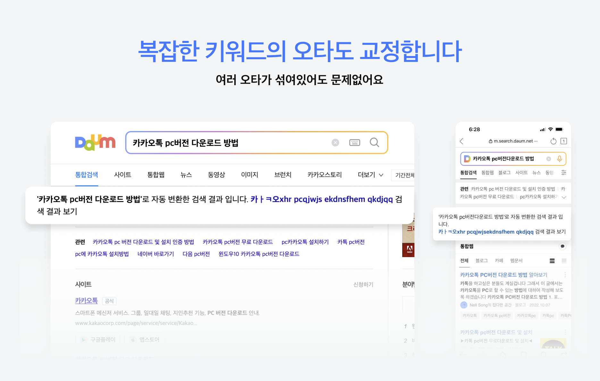Viewport: 600px width, 381px height.
Task: Open the 이미지 tab
Action: [x=250, y=175]
